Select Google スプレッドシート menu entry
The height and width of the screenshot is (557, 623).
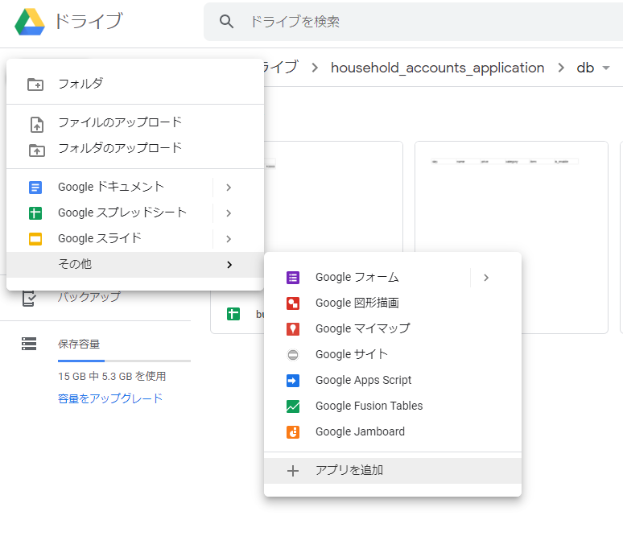(135, 212)
